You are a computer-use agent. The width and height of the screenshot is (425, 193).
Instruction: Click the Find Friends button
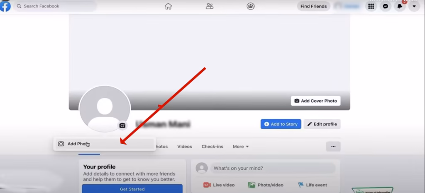click(314, 6)
